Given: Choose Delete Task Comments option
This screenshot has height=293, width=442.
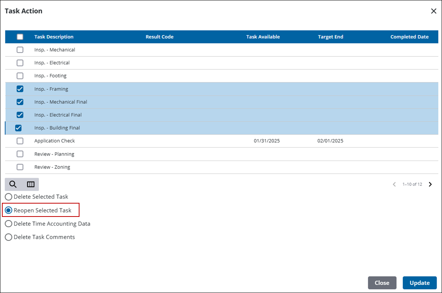Looking at the screenshot, I should tap(8, 237).
